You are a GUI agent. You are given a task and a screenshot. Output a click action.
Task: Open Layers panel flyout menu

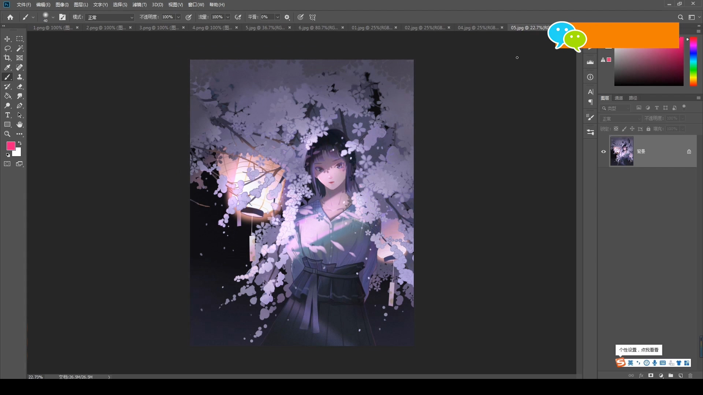click(699, 98)
